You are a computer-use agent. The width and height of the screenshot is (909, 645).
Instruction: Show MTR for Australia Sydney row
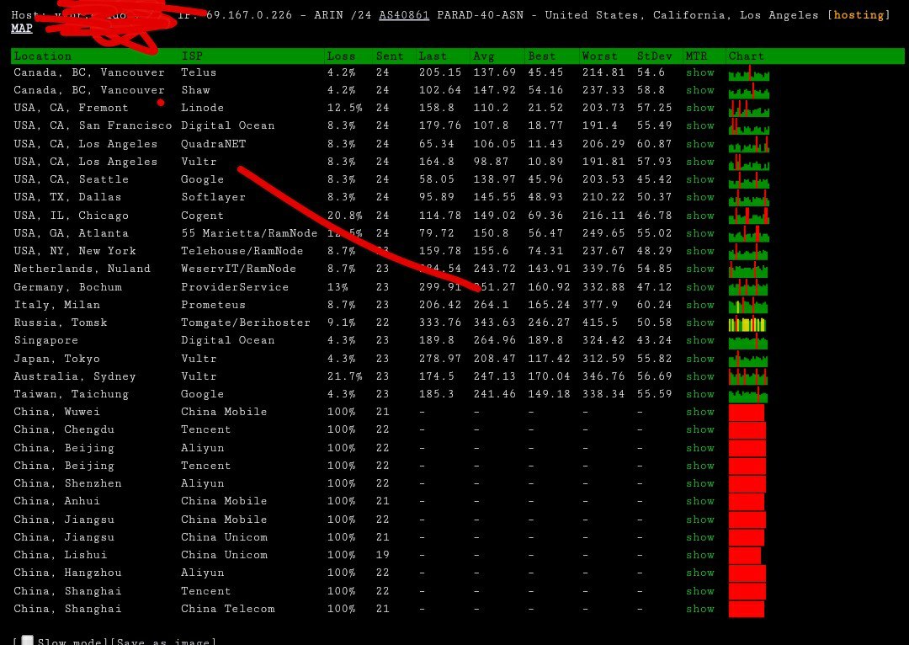699,376
